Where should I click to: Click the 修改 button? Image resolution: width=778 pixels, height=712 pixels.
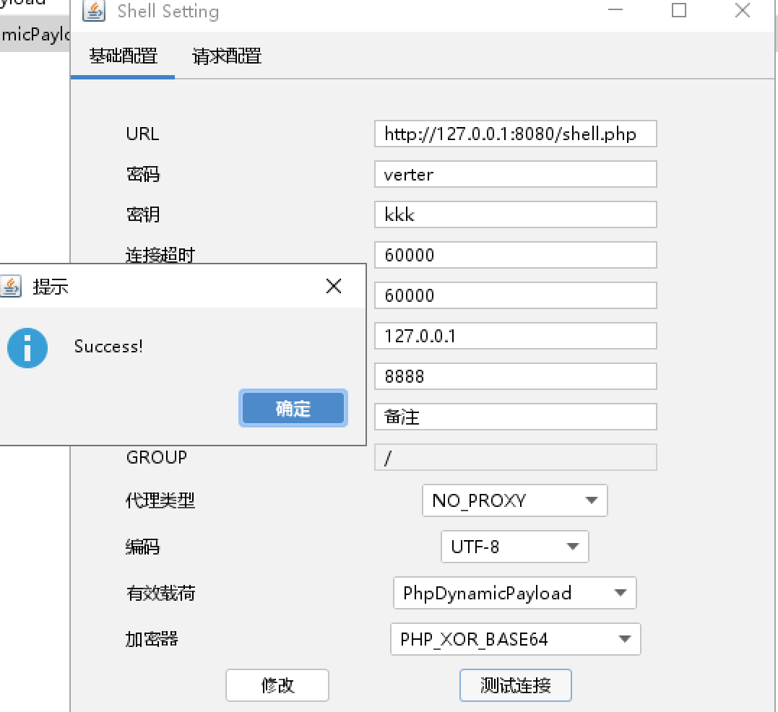coord(277,685)
